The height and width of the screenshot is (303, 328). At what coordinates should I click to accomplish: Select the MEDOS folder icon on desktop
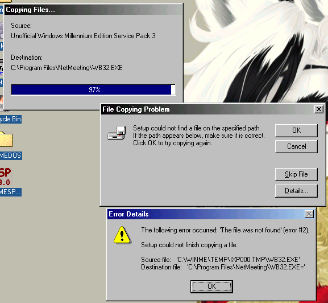pyautogui.click(x=6, y=139)
